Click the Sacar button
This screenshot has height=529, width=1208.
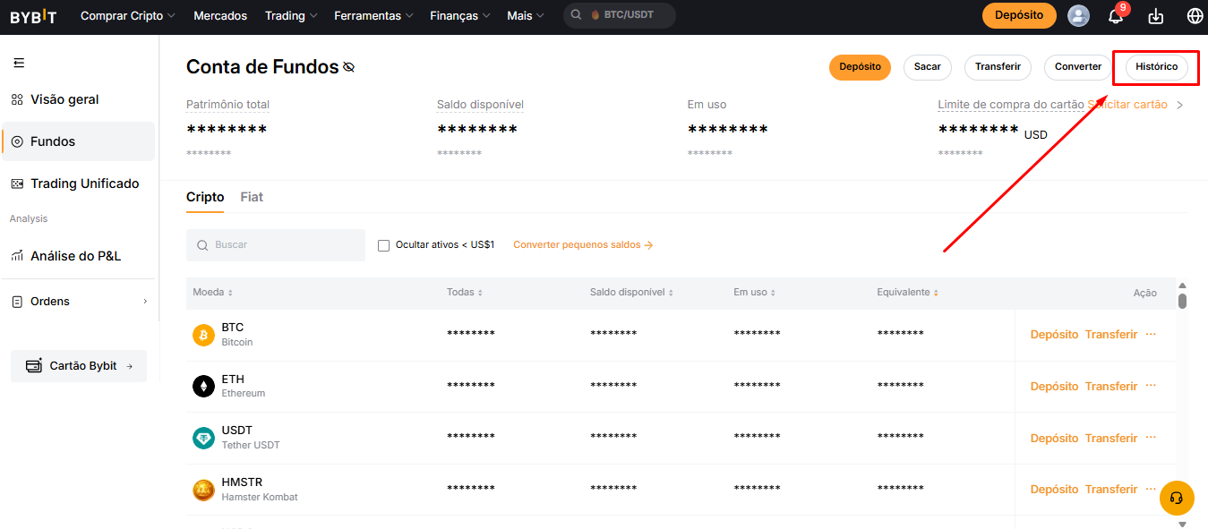click(928, 67)
